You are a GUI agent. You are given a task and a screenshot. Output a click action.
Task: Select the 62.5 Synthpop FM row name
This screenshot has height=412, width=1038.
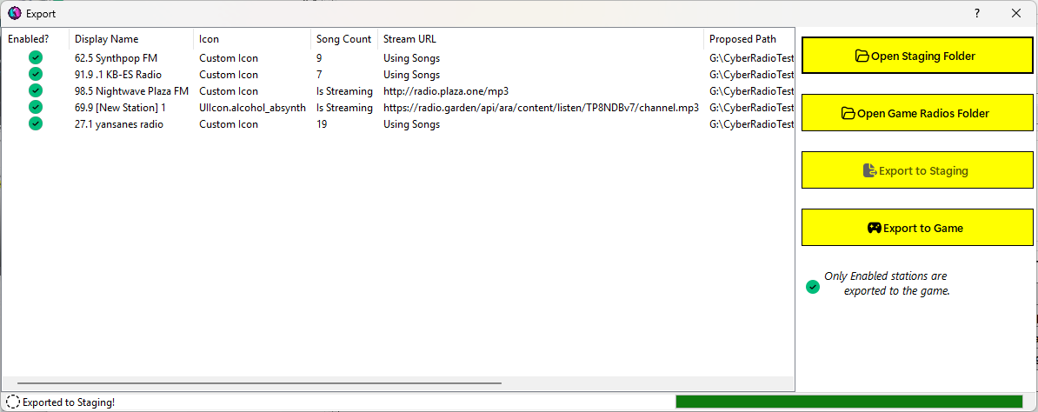pyautogui.click(x=116, y=58)
